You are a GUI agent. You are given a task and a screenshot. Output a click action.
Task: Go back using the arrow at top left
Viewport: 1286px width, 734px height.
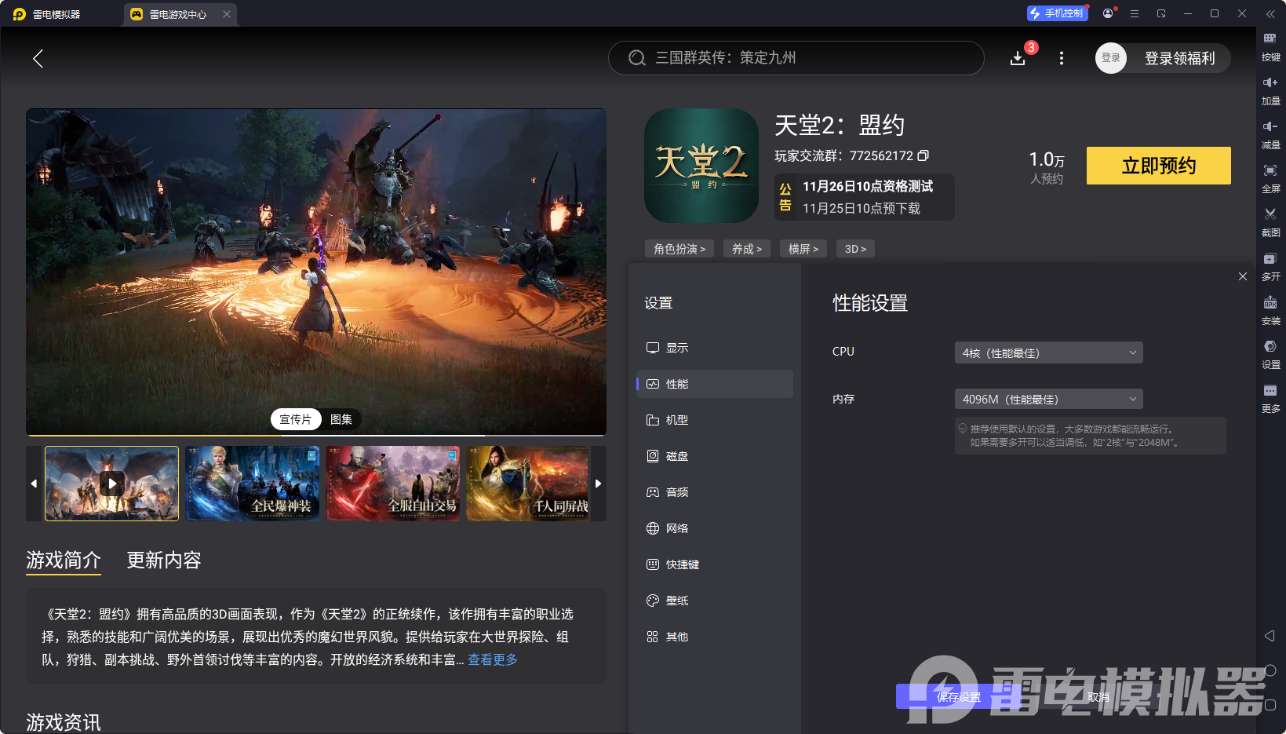(x=38, y=58)
